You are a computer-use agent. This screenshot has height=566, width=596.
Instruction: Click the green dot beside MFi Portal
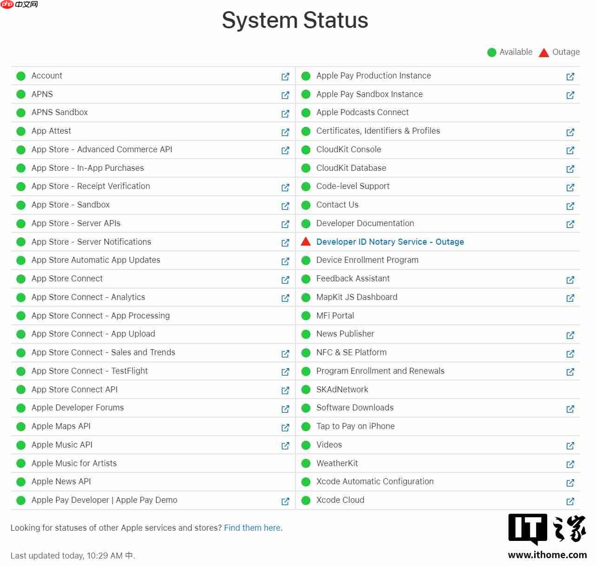click(305, 315)
